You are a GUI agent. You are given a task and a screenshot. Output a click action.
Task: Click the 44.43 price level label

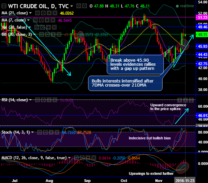202,55
